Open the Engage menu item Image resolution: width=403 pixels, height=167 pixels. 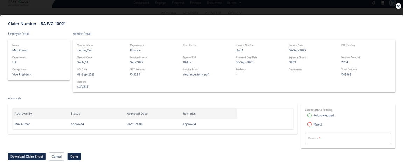tap(161, 3)
